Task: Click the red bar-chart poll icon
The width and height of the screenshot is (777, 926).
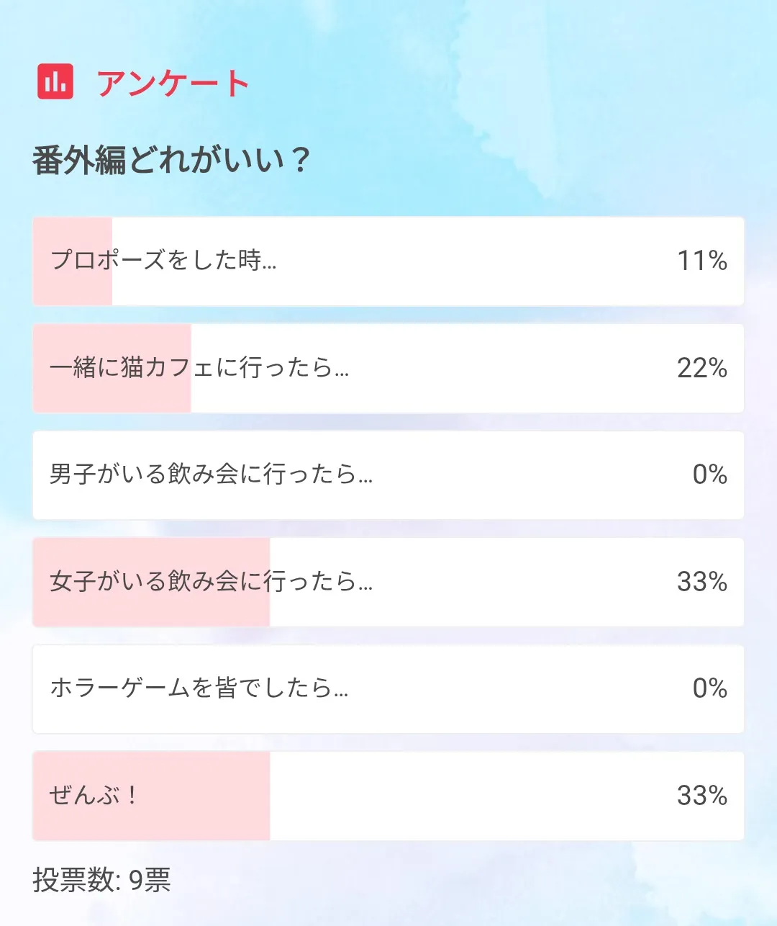Action: [55, 81]
